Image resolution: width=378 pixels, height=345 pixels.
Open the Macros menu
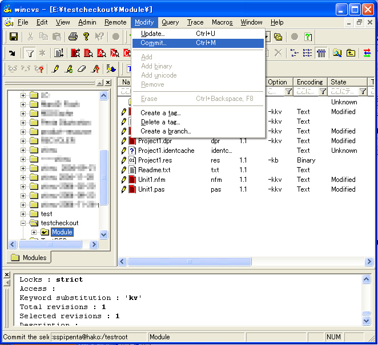pyautogui.click(x=222, y=22)
